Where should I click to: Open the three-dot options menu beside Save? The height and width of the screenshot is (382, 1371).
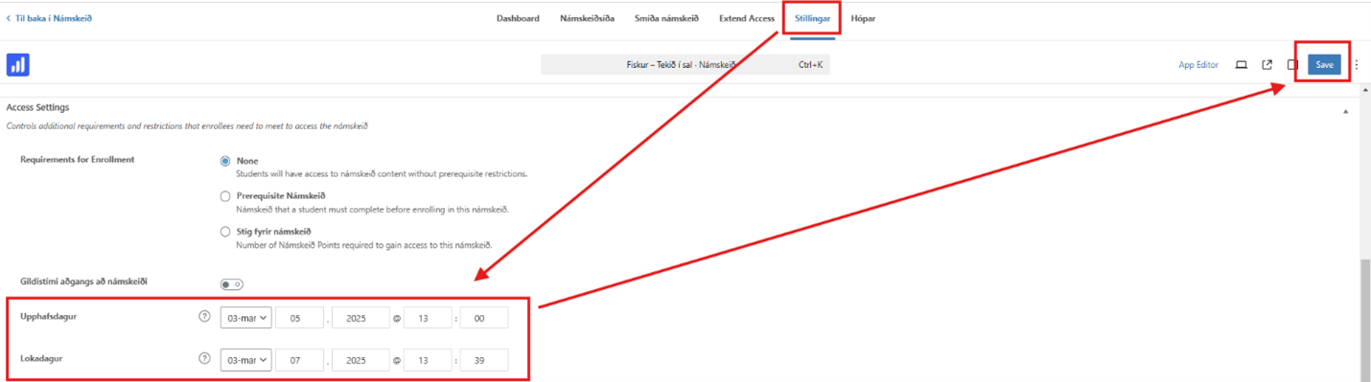click(1357, 65)
